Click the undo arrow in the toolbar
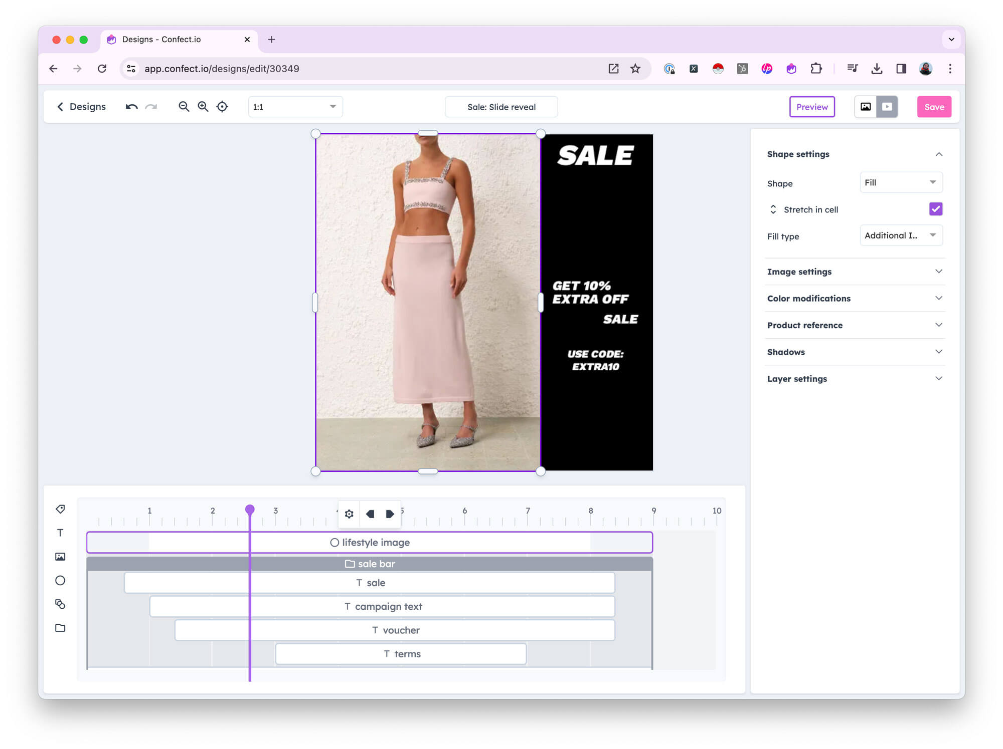 pyautogui.click(x=131, y=107)
